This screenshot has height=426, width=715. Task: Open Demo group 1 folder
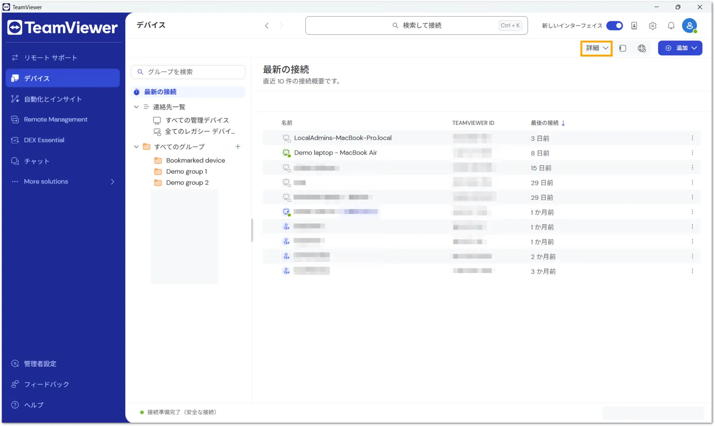pyautogui.click(x=181, y=171)
